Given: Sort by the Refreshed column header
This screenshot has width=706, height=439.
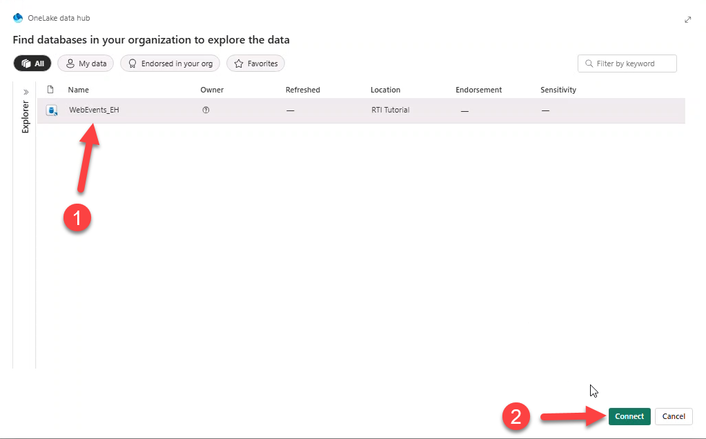Looking at the screenshot, I should click(x=302, y=90).
